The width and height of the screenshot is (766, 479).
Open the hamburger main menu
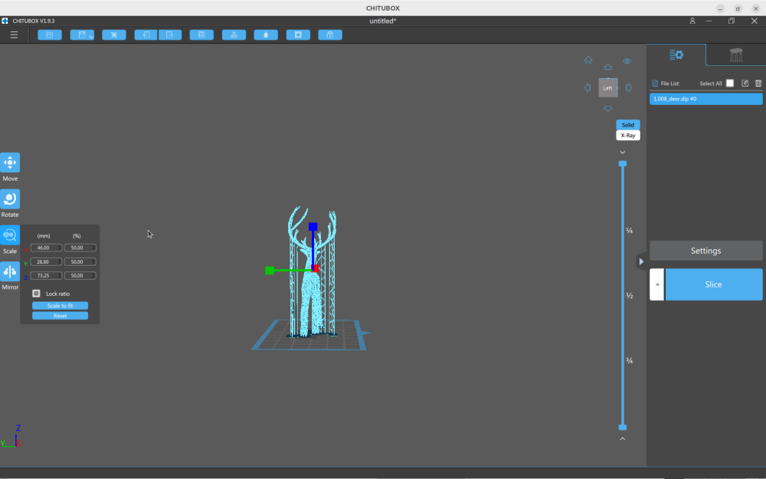click(x=14, y=34)
